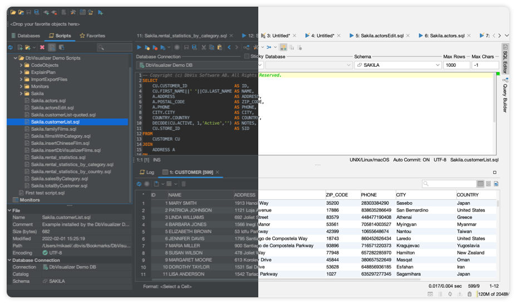Viewport: 516px width, 304px height.
Task: Click the Save All icon in main toolbar
Action: 37,12
